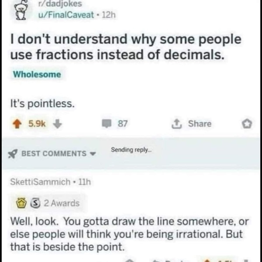The height and width of the screenshot is (262, 262).
Task: Click the 5.9k vote count
Action: coord(37,124)
